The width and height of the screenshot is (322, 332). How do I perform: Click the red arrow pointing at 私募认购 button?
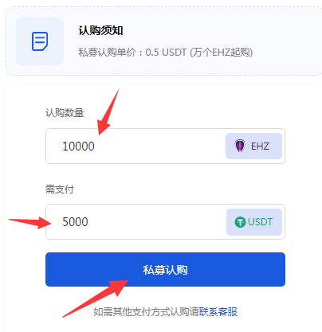96,299
